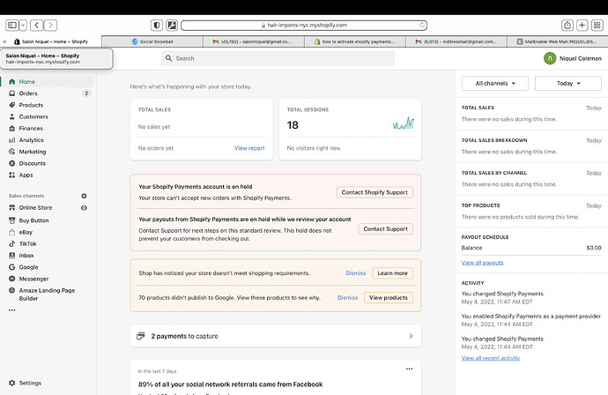Image resolution: width=608 pixels, height=395 pixels.
Task: Reload the page in Safari
Action: (422, 26)
